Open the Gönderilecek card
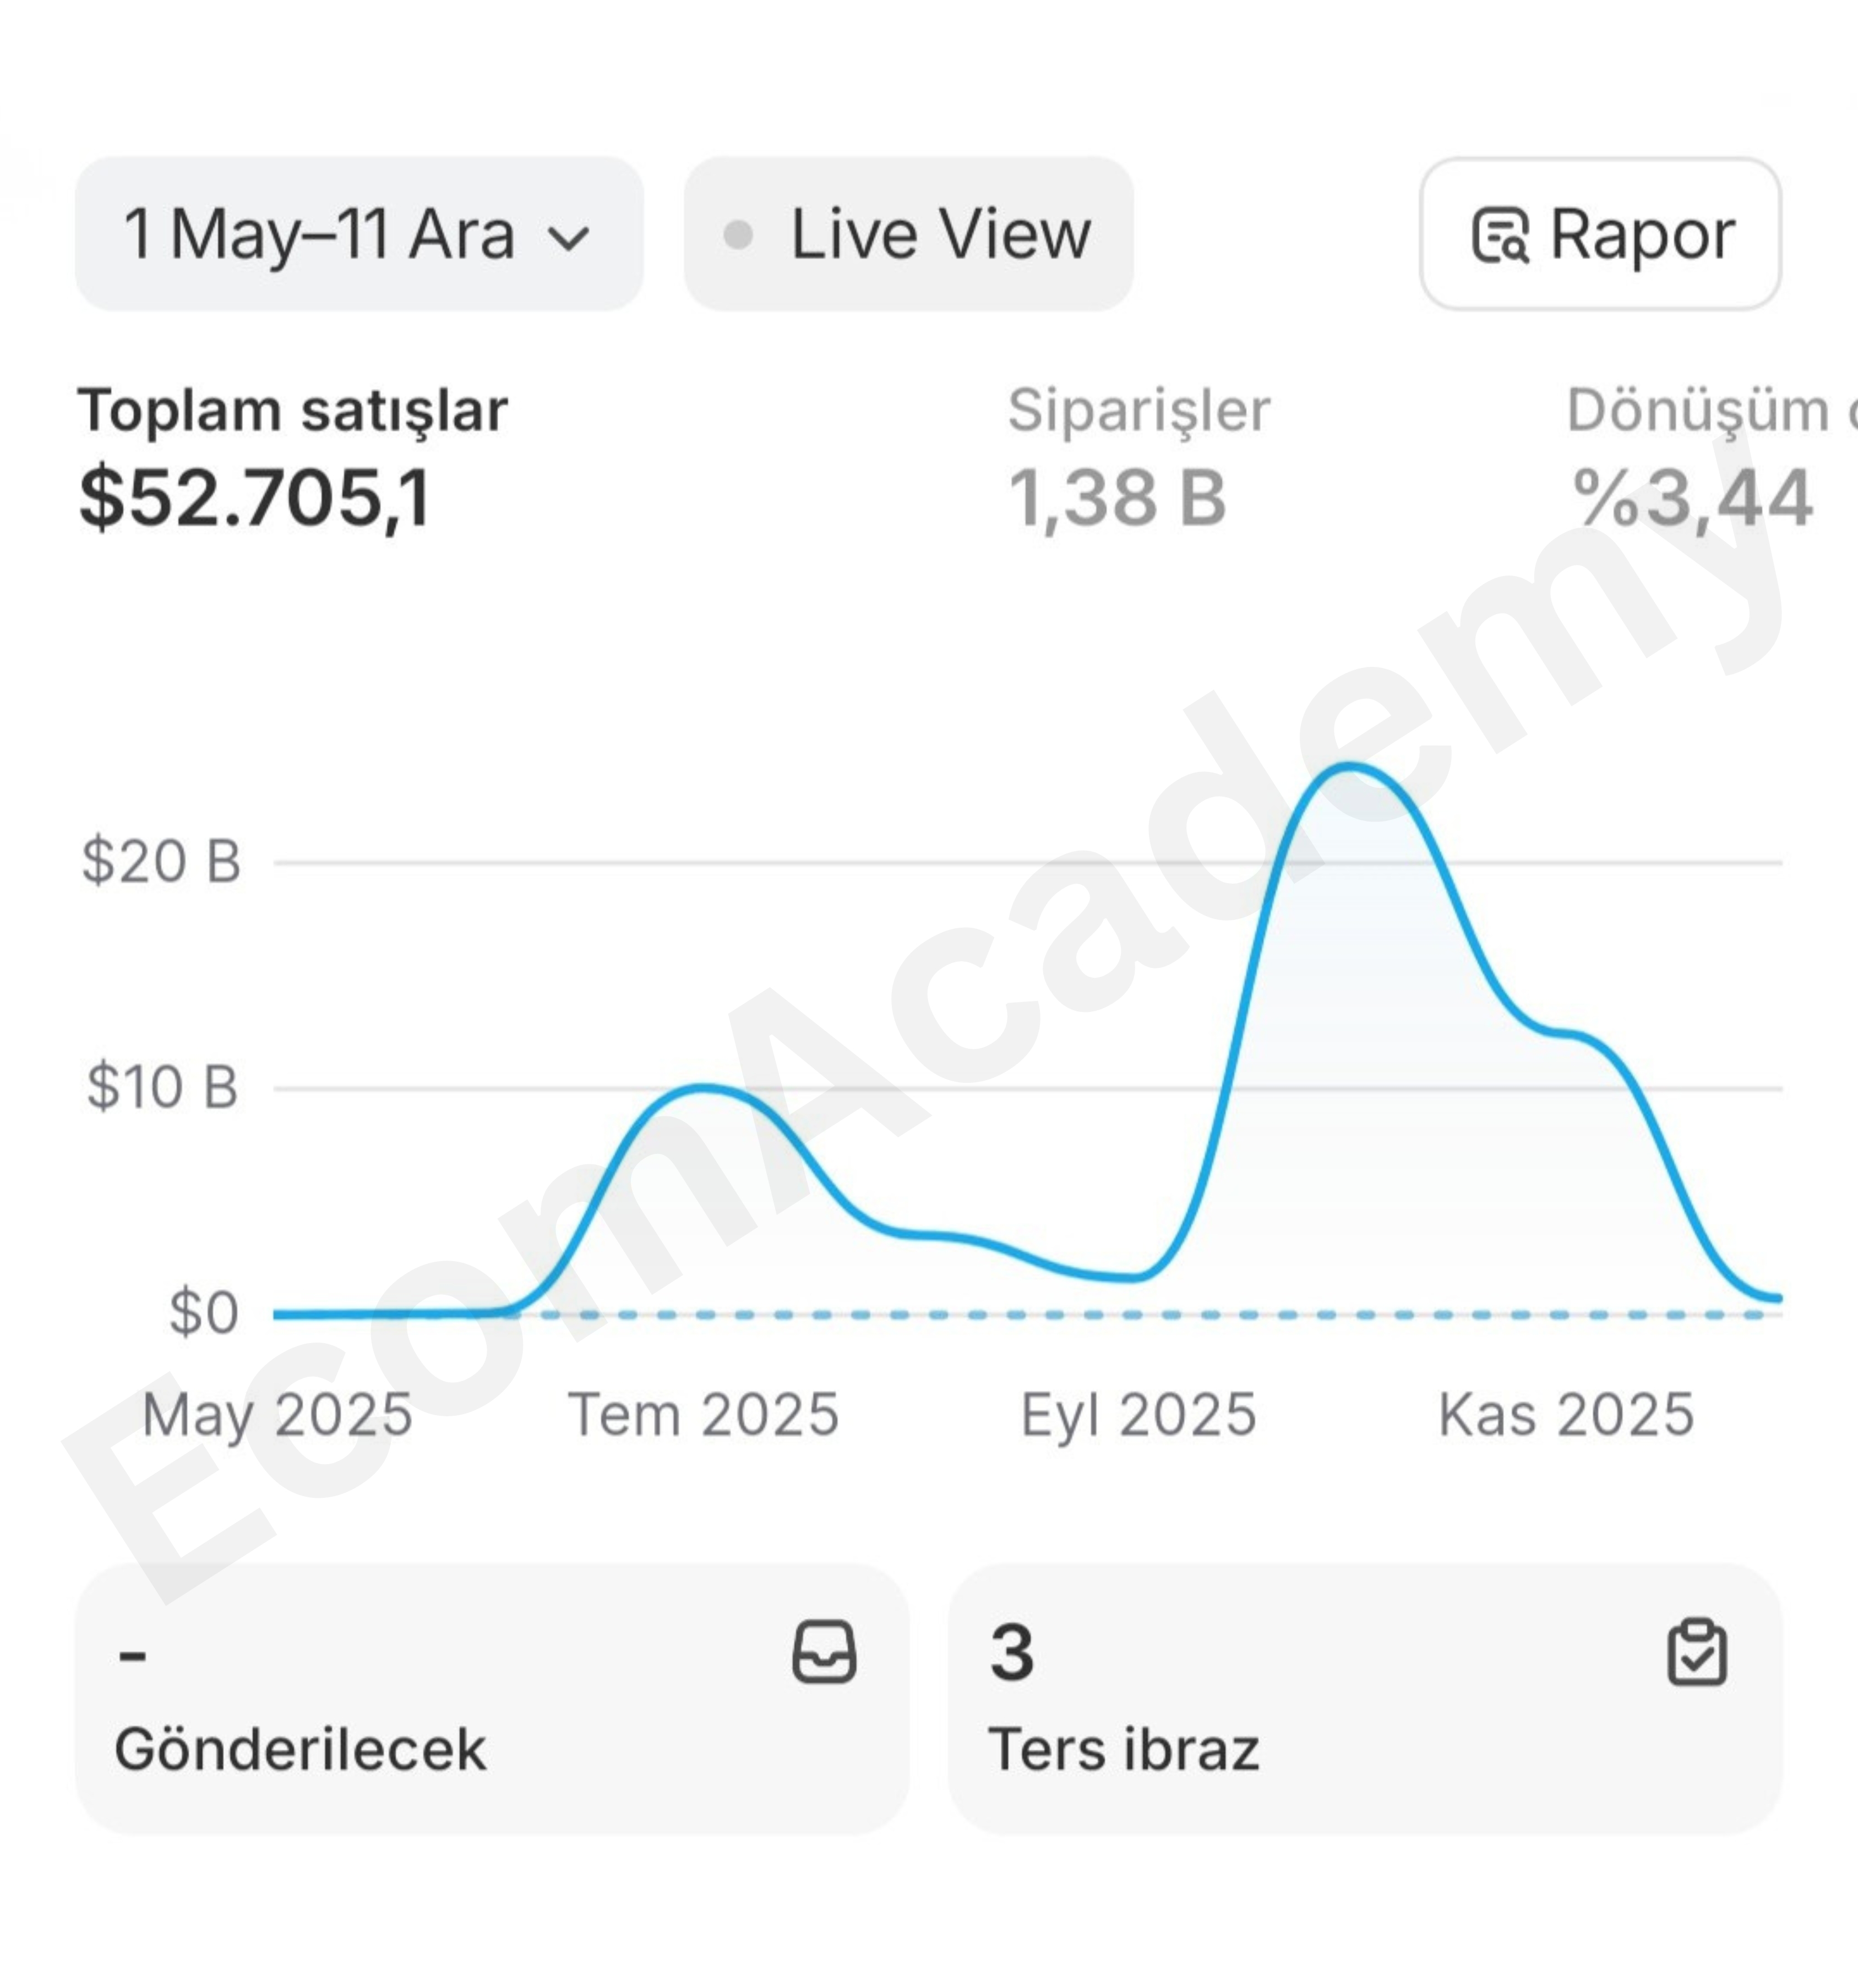 [x=492, y=1699]
